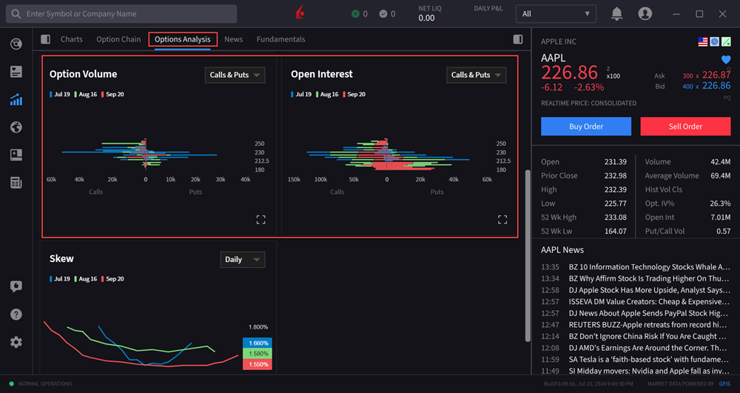The width and height of the screenshot is (740, 393).
Task: Open the settings gear icon
Action: tap(16, 342)
